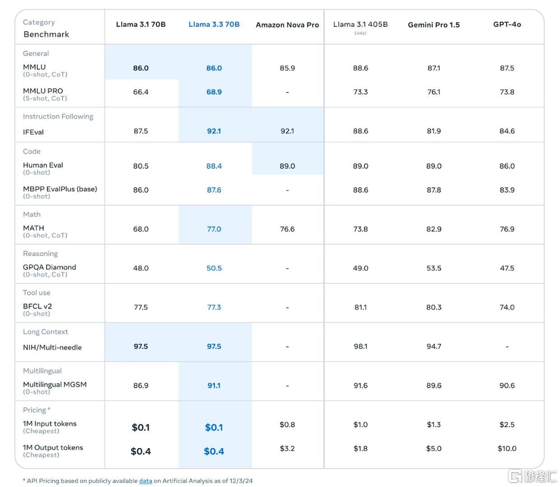The height and width of the screenshot is (487, 560).
Task: Click GPT-4o input price $2.5
Action: point(507,425)
